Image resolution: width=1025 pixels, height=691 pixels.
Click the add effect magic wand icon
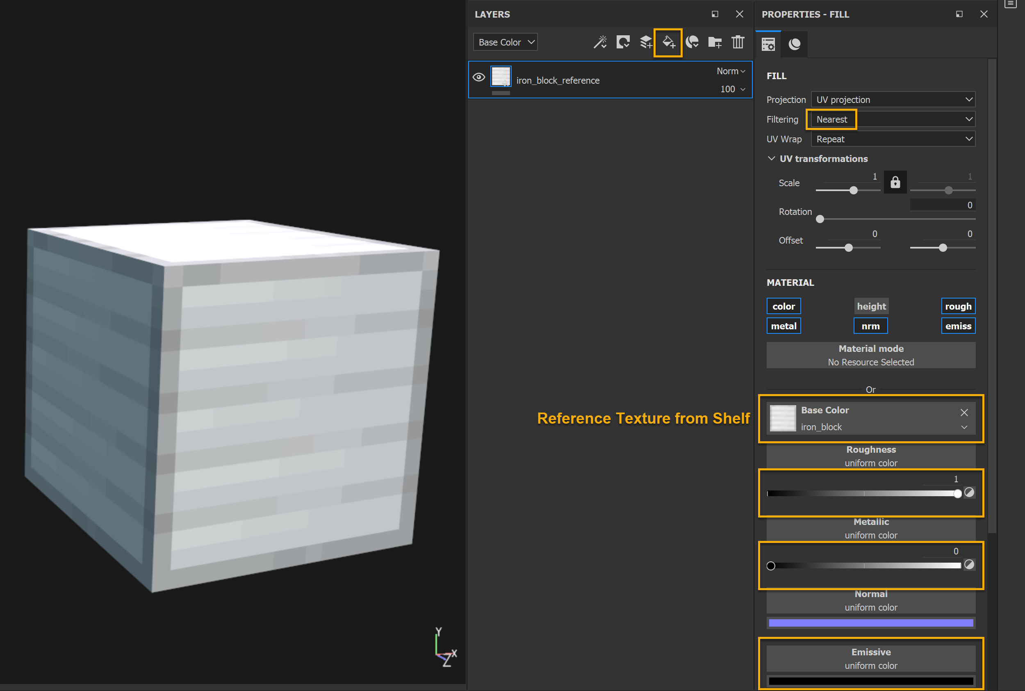click(x=600, y=42)
